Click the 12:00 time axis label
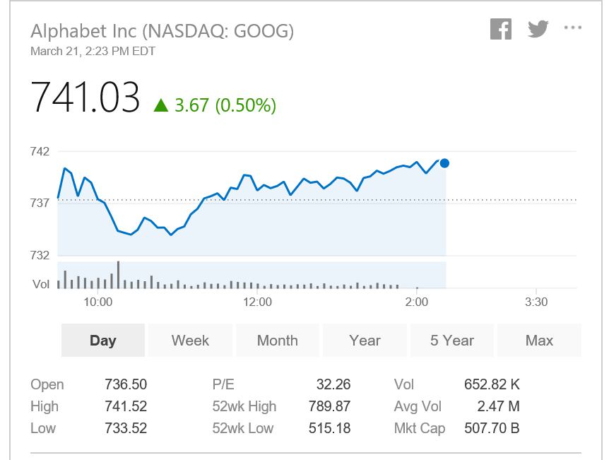 pos(257,302)
